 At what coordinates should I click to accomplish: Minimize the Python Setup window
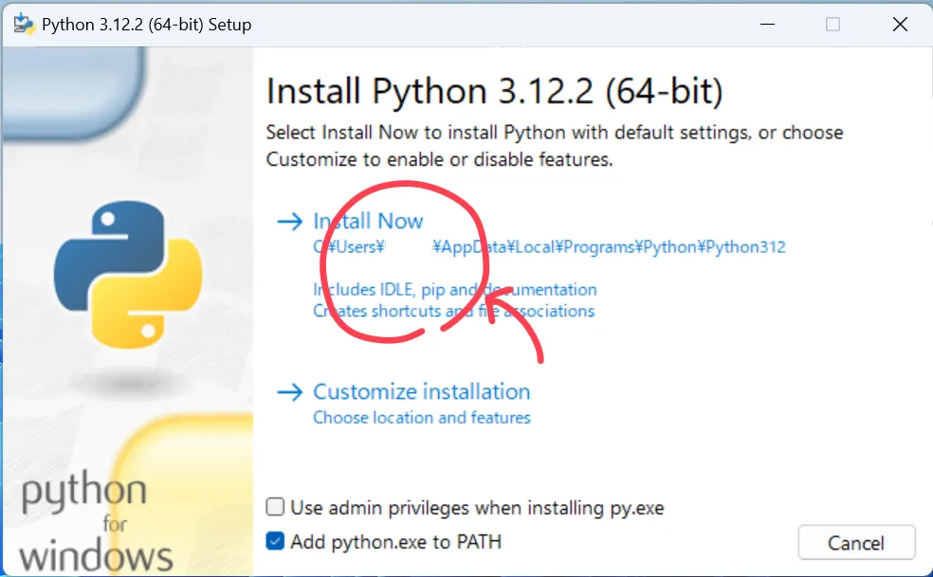click(x=766, y=24)
